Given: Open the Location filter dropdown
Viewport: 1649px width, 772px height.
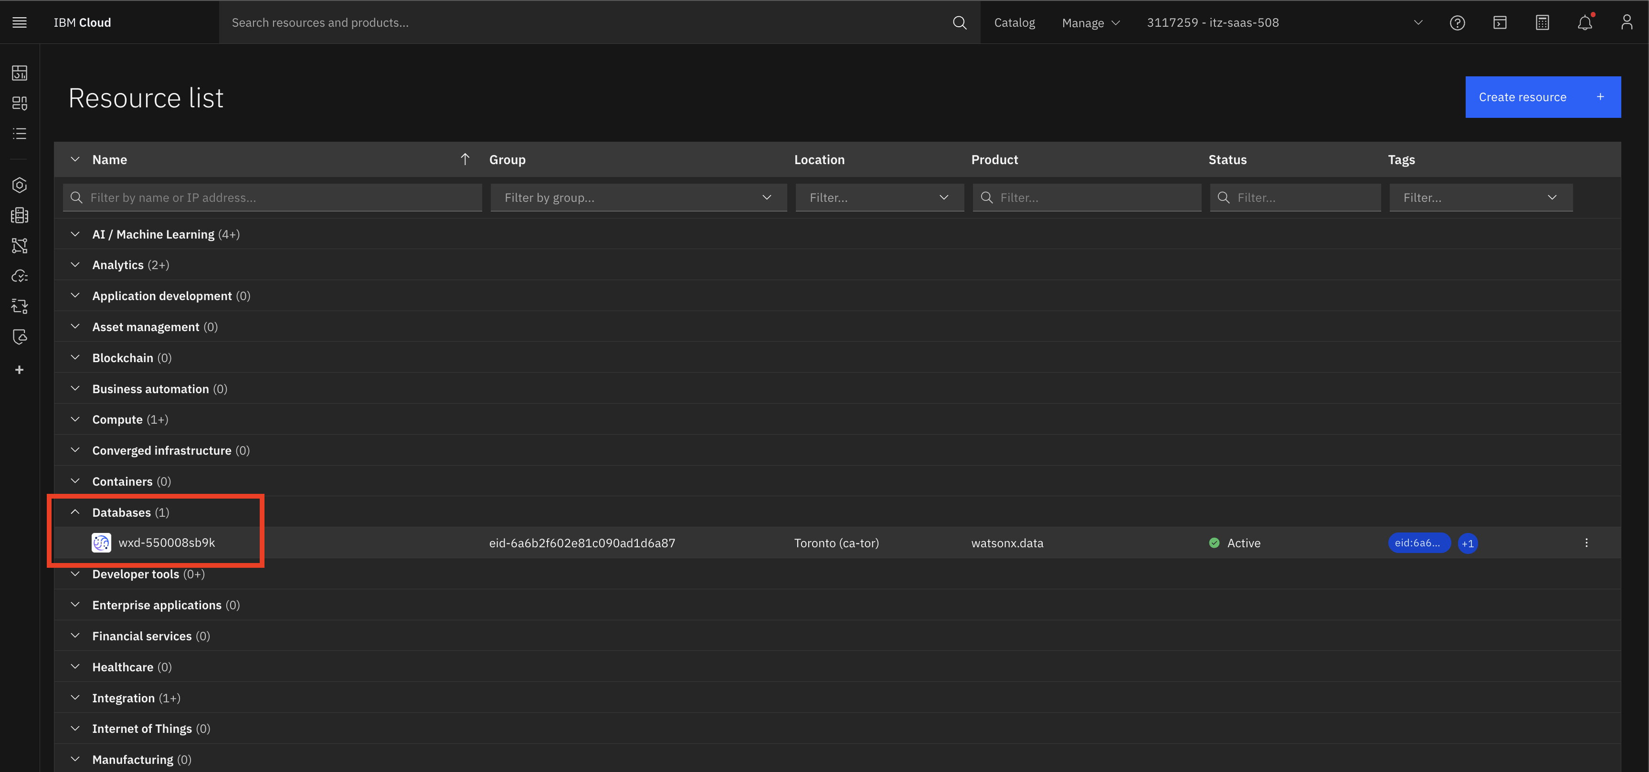Looking at the screenshot, I should pos(879,198).
